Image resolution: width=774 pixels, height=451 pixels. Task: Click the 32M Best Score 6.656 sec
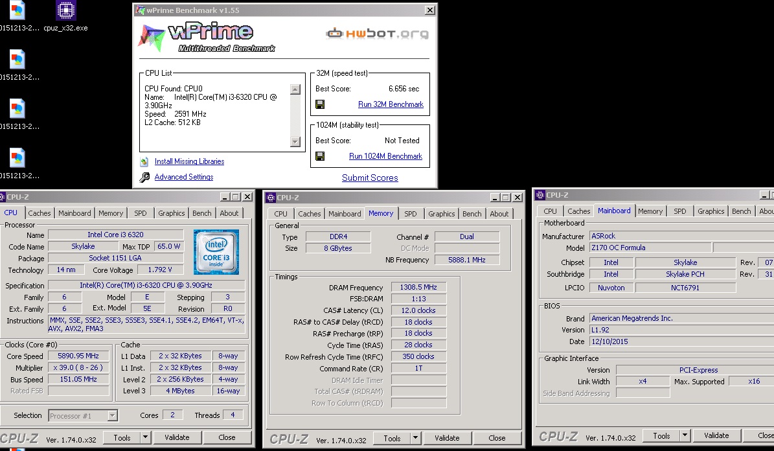pos(404,89)
